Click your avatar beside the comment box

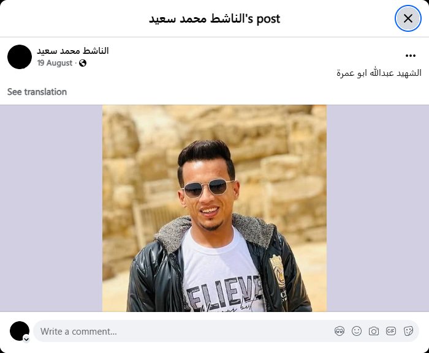(x=20, y=331)
